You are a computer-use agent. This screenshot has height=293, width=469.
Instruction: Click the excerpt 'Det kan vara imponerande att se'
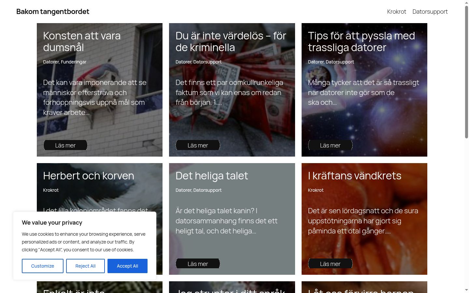point(95,97)
